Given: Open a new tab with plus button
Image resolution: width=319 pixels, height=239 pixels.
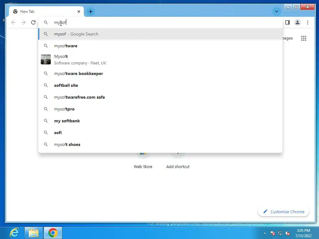Looking at the screenshot, I should click(x=91, y=12).
